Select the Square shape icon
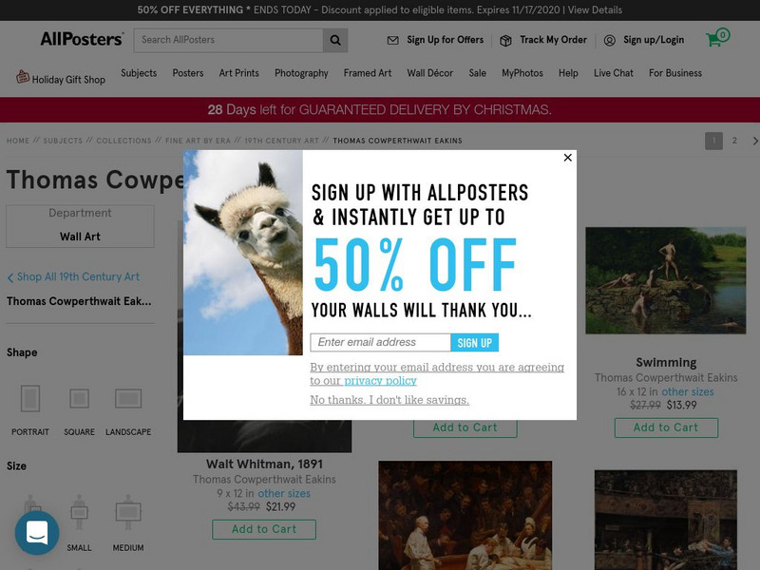Image resolution: width=760 pixels, height=570 pixels. (x=79, y=398)
